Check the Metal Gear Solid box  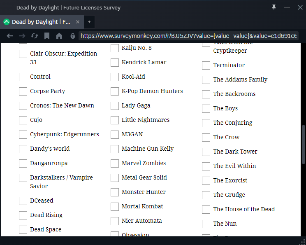(115, 178)
